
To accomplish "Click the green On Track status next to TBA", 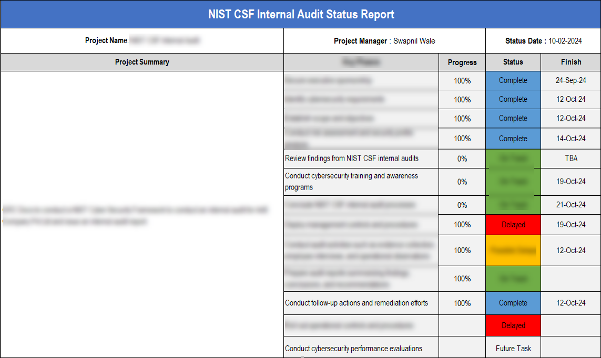I will point(513,158).
